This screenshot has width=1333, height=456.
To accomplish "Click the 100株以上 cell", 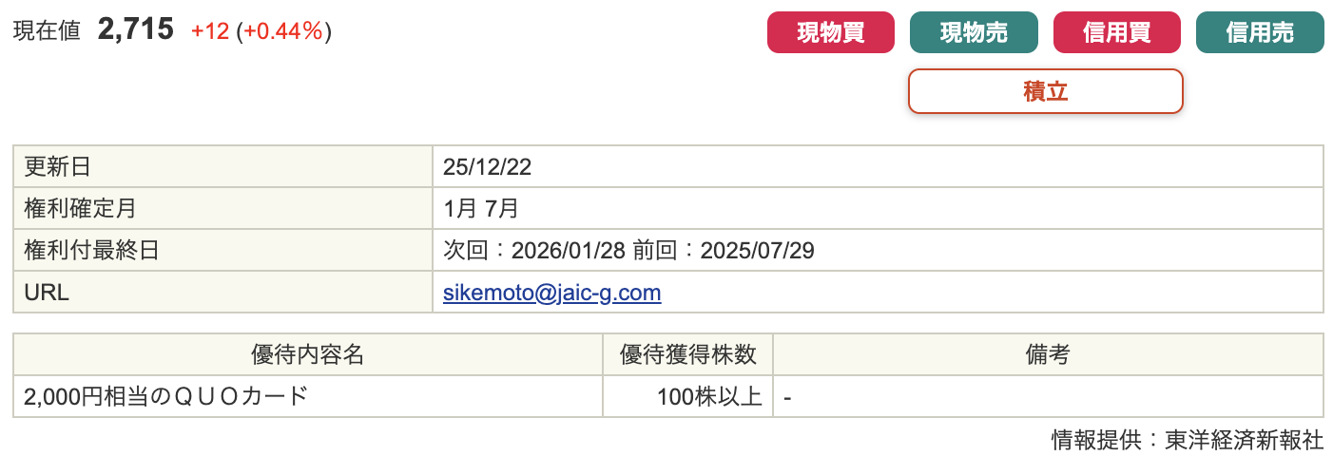I will (708, 396).
